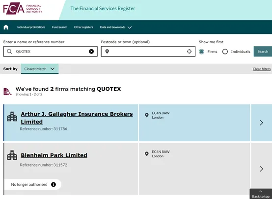Click the FCA logo

[x=23, y=9]
